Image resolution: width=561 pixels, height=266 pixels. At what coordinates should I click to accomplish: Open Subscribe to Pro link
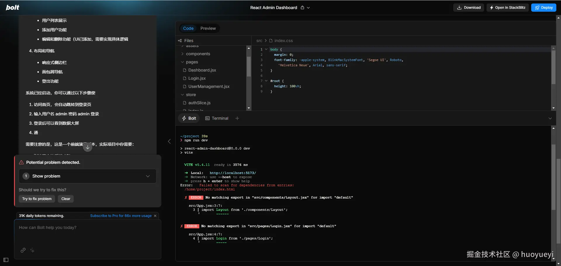121,216
